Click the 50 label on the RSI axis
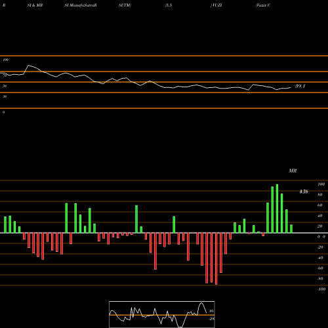 pyautogui.click(x=5, y=86)
